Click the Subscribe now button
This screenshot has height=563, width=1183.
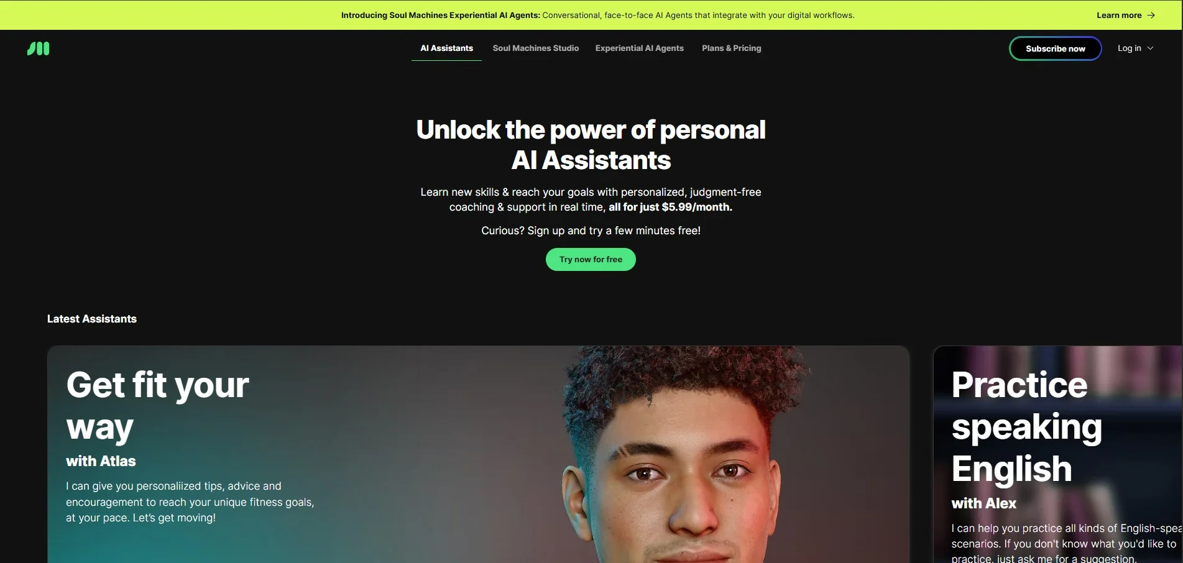1055,48
